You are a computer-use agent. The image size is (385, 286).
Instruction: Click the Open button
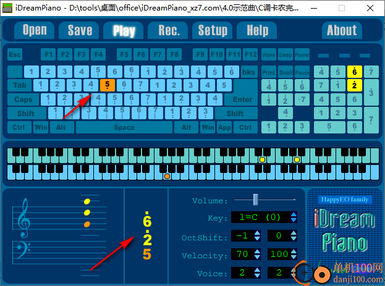35,30
